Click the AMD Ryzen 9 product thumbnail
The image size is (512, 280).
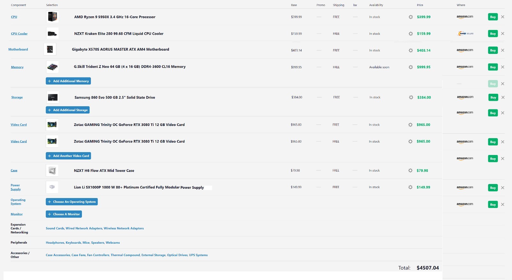(x=52, y=17)
